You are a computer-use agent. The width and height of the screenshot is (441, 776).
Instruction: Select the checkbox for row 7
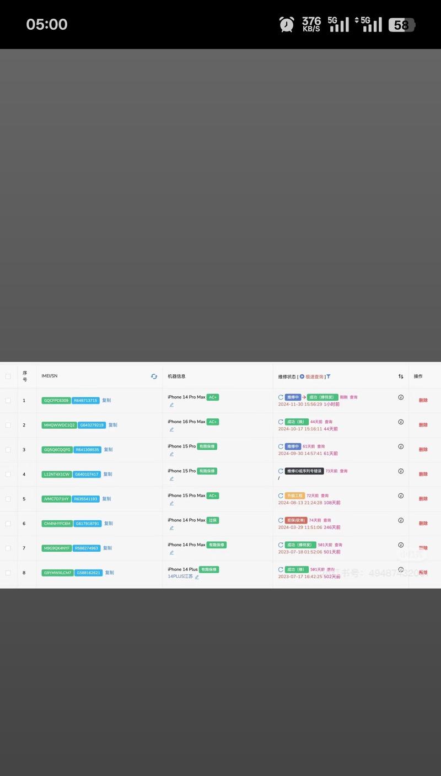(8, 548)
